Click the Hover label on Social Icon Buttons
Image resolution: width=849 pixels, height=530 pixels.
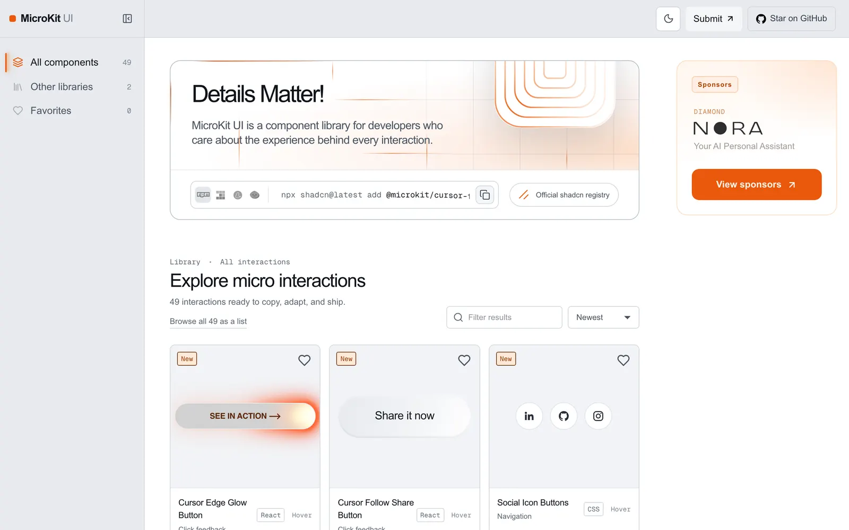click(621, 509)
